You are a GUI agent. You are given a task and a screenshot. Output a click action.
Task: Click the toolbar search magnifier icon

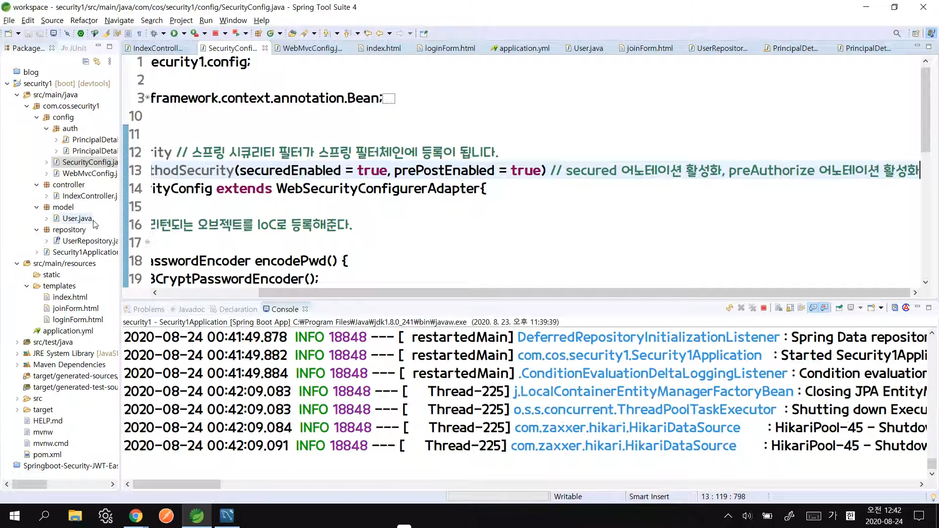click(x=896, y=33)
